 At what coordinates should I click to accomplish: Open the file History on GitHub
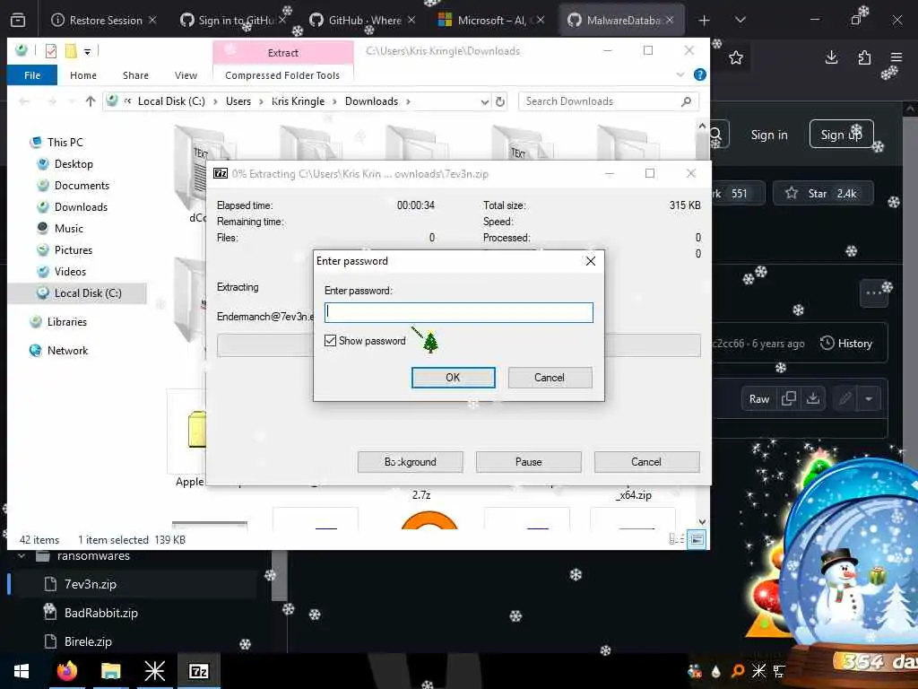(x=846, y=344)
